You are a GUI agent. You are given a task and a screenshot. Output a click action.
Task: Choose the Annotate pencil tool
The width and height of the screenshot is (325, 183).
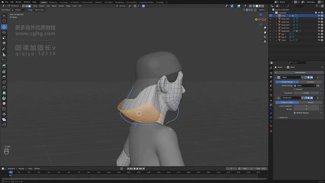click(x=4, y=49)
